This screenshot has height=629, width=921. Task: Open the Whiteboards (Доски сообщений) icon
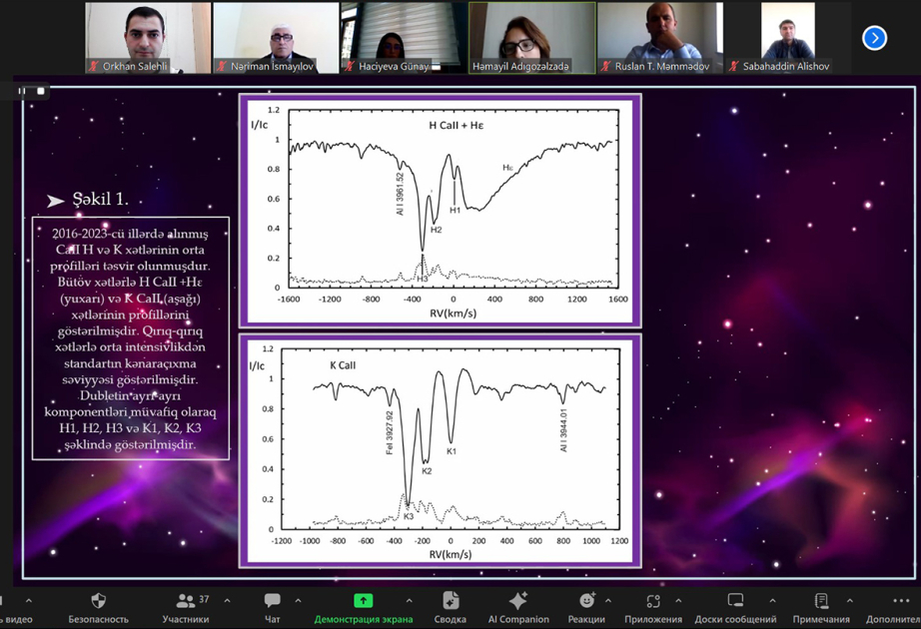coord(735,600)
